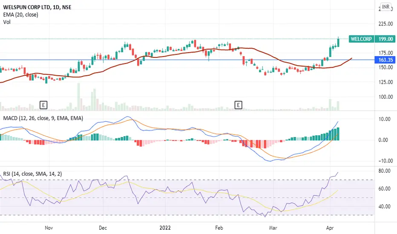The width and height of the screenshot is (397, 234).
Task: Click the MACD 0.00 axis label
Action: [x=383, y=140]
